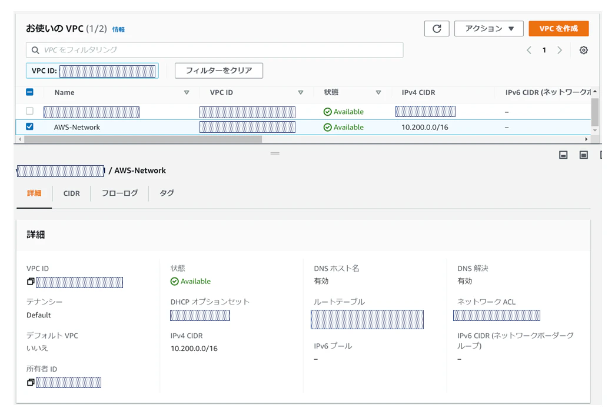This screenshot has height=418, width=615.
Task: Uncheck the AWS-Network row checkbox
Action: tap(29, 126)
